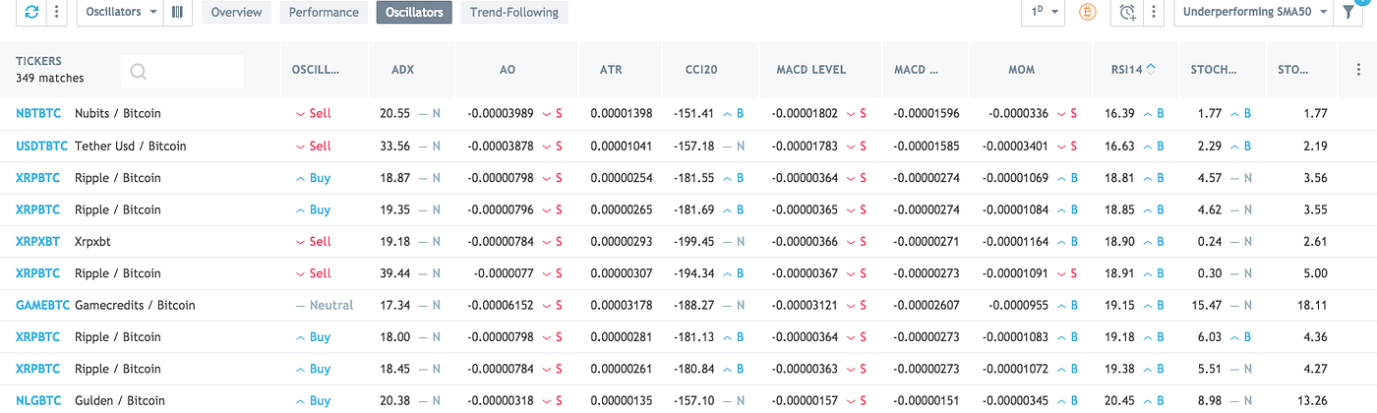Click the ADX value 17.34
The width and height of the screenshot is (1377, 413).
click(395, 306)
